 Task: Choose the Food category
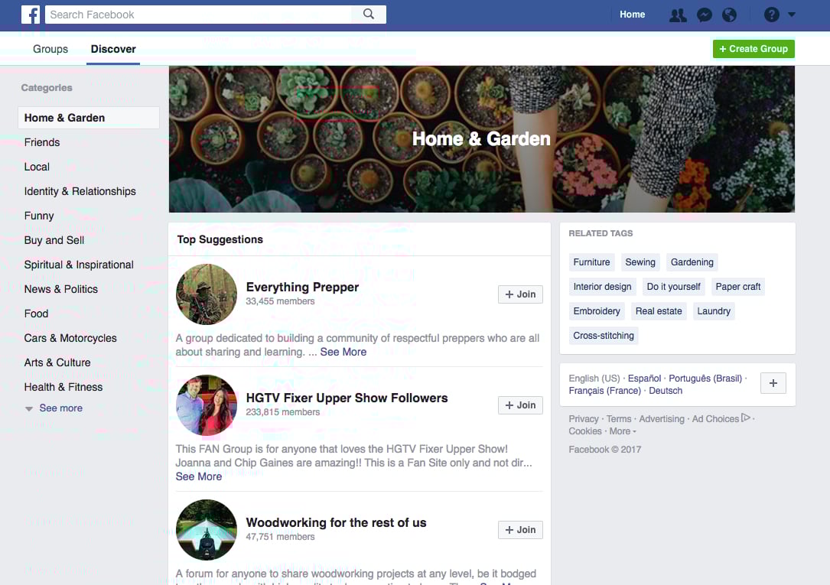[x=36, y=314]
